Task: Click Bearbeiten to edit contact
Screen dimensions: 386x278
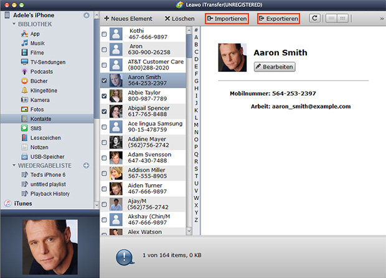Action: [275, 67]
